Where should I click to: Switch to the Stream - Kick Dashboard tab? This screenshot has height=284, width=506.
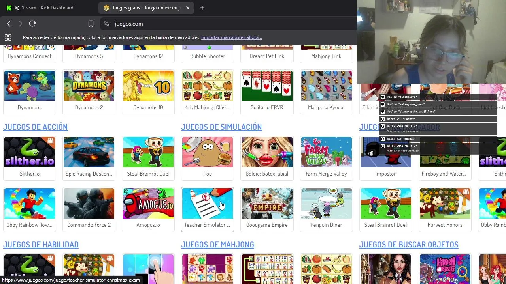47,8
